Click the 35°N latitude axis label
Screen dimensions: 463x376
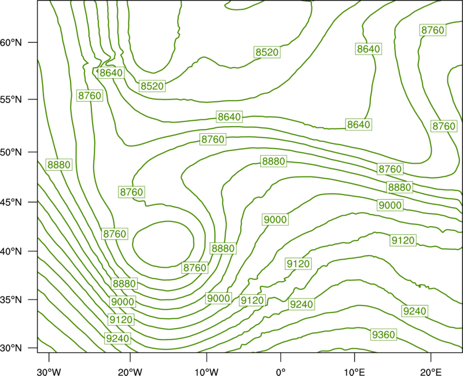click(x=11, y=300)
